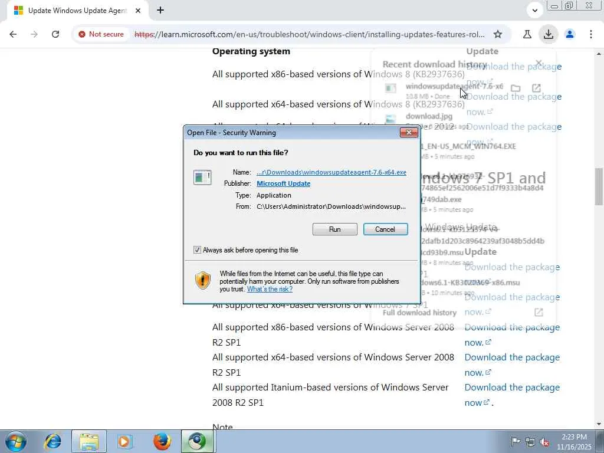Image resolution: width=604 pixels, height=453 pixels.
Task: Click the Not secure site indicator
Action: (x=101, y=34)
